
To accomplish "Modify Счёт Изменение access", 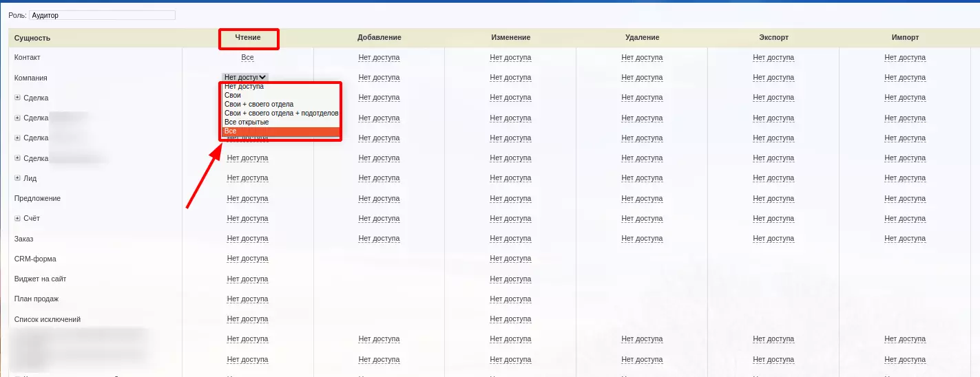I will pos(510,219).
